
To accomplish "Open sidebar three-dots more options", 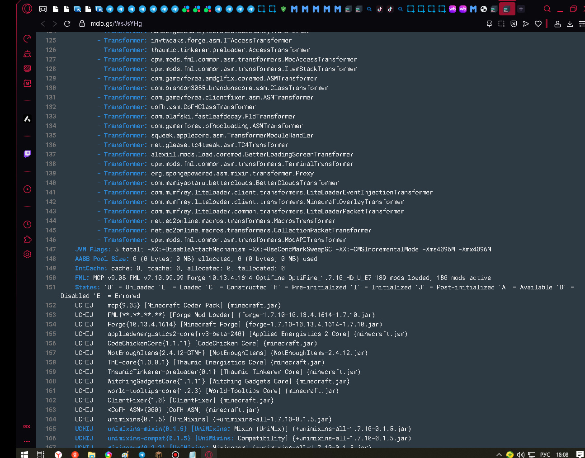I will (x=27, y=441).
